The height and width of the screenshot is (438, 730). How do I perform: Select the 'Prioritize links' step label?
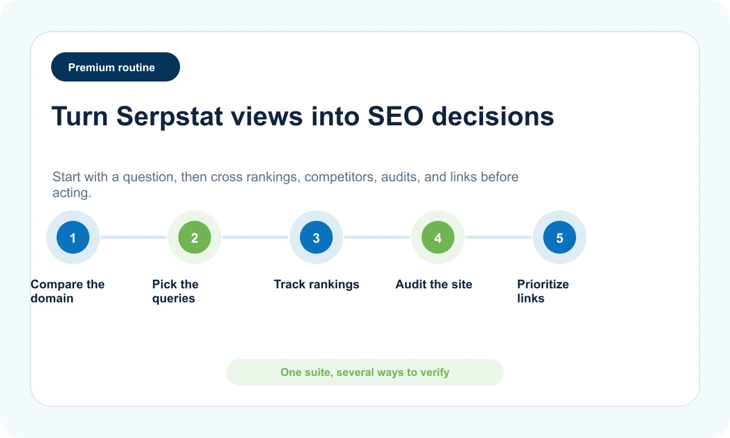[543, 291]
